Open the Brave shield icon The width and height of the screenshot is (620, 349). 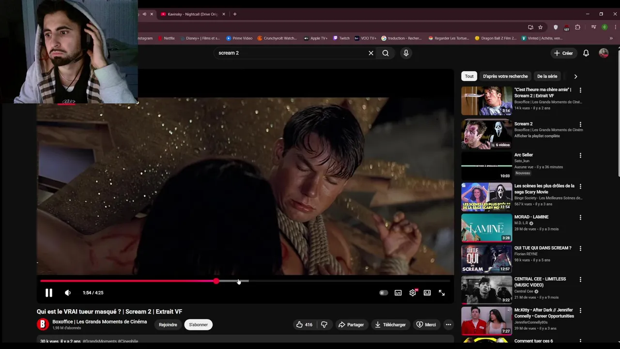click(556, 27)
